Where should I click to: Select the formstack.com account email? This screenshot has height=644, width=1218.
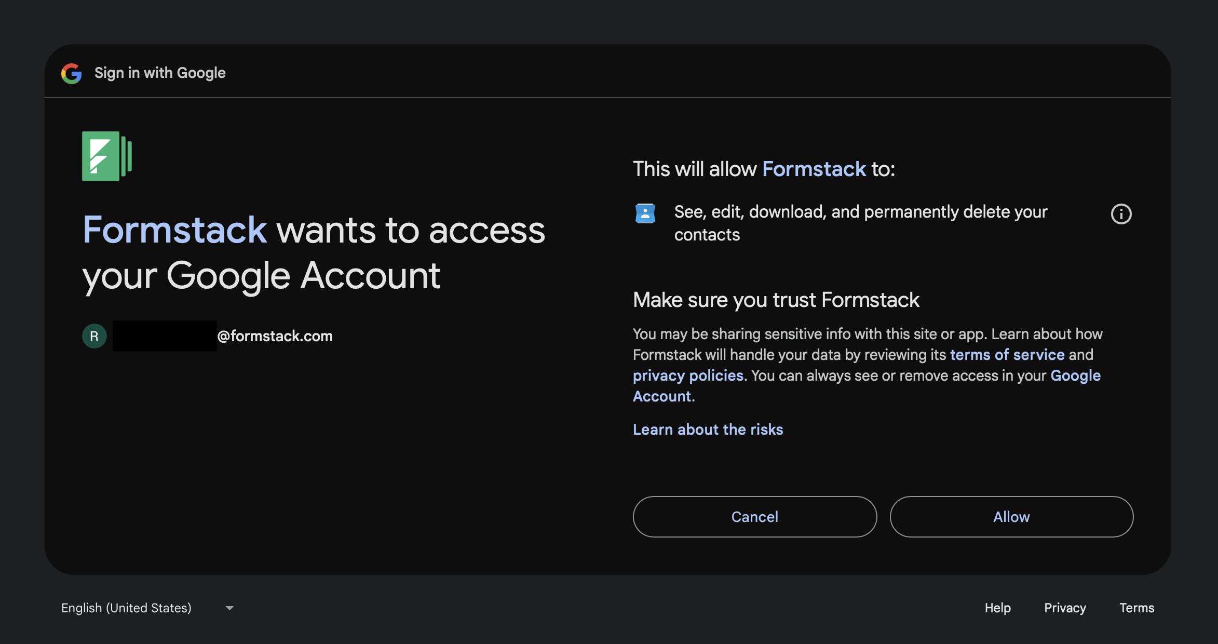(x=275, y=336)
